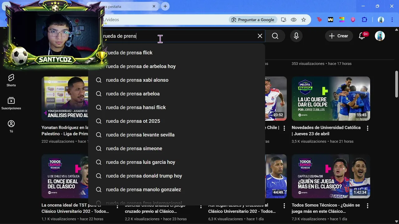The image size is (399, 224).
Task: Open La UC quiere dar el golpe thumbnail
Action: [331, 99]
